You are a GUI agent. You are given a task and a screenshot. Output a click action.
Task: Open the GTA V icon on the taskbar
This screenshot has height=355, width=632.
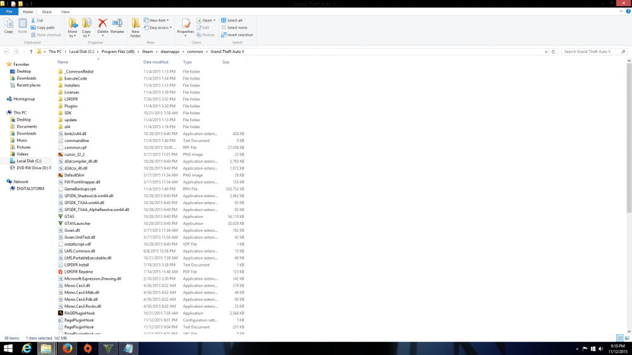tap(109, 348)
